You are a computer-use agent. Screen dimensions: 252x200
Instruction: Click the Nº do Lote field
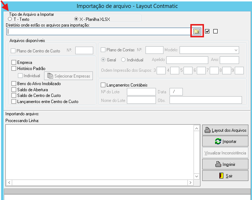coord(141,92)
